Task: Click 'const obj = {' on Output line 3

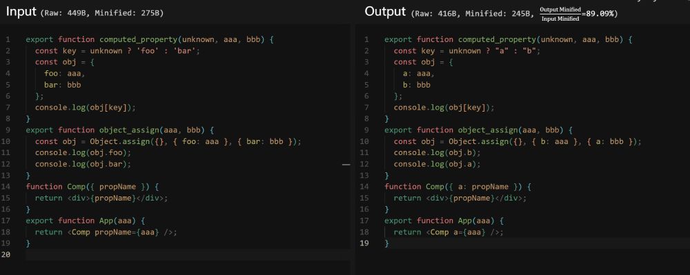Action: pos(424,63)
